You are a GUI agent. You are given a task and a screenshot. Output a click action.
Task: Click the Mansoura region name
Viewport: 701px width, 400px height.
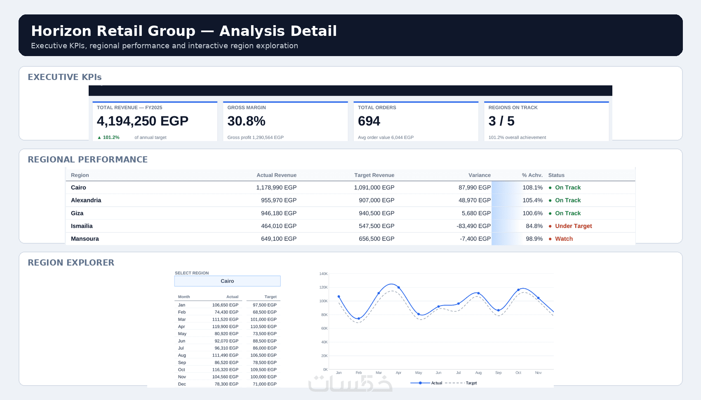(x=85, y=239)
